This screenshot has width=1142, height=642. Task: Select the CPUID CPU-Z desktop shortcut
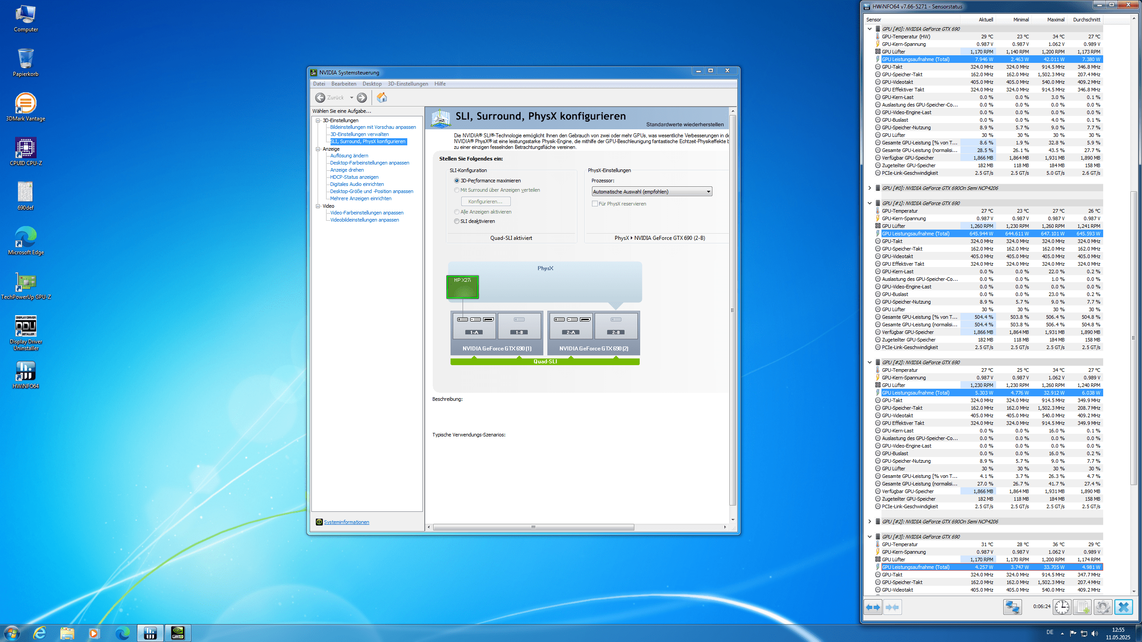point(25,152)
